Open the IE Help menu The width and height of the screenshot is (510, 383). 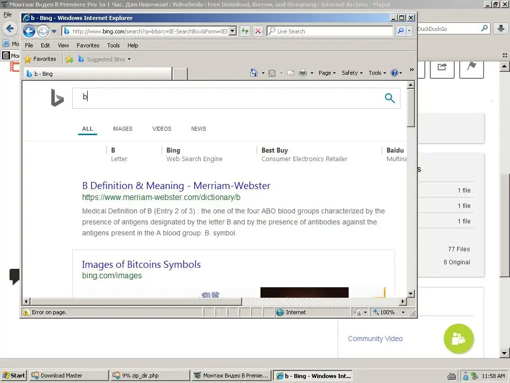(x=132, y=45)
